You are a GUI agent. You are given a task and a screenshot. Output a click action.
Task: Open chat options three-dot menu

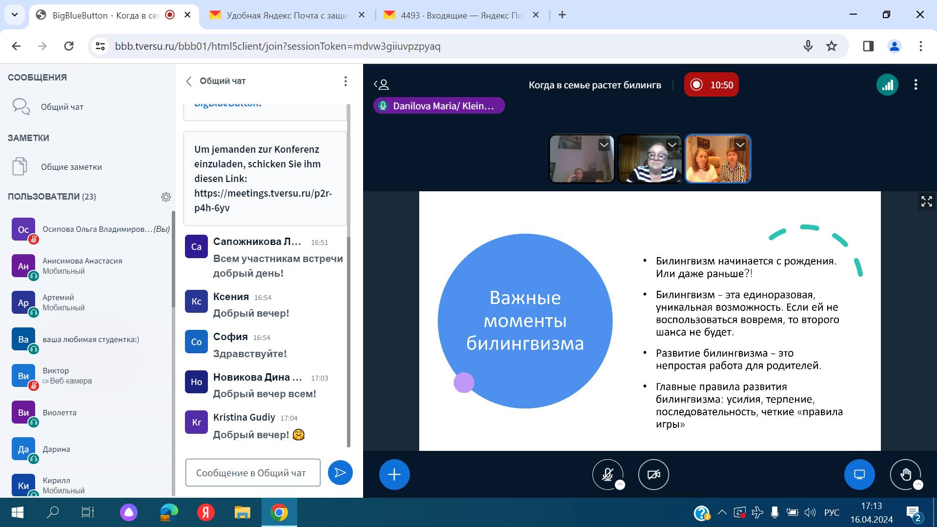click(346, 81)
